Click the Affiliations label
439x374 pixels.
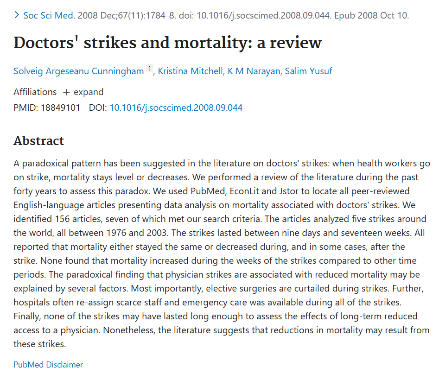(x=35, y=92)
